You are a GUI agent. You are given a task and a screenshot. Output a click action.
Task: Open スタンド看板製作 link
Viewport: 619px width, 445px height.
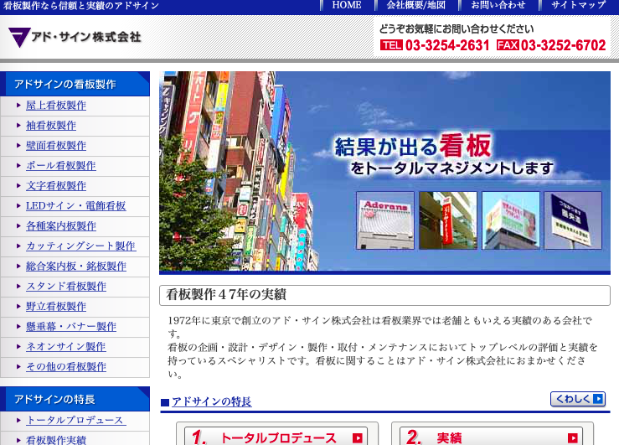tap(66, 287)
